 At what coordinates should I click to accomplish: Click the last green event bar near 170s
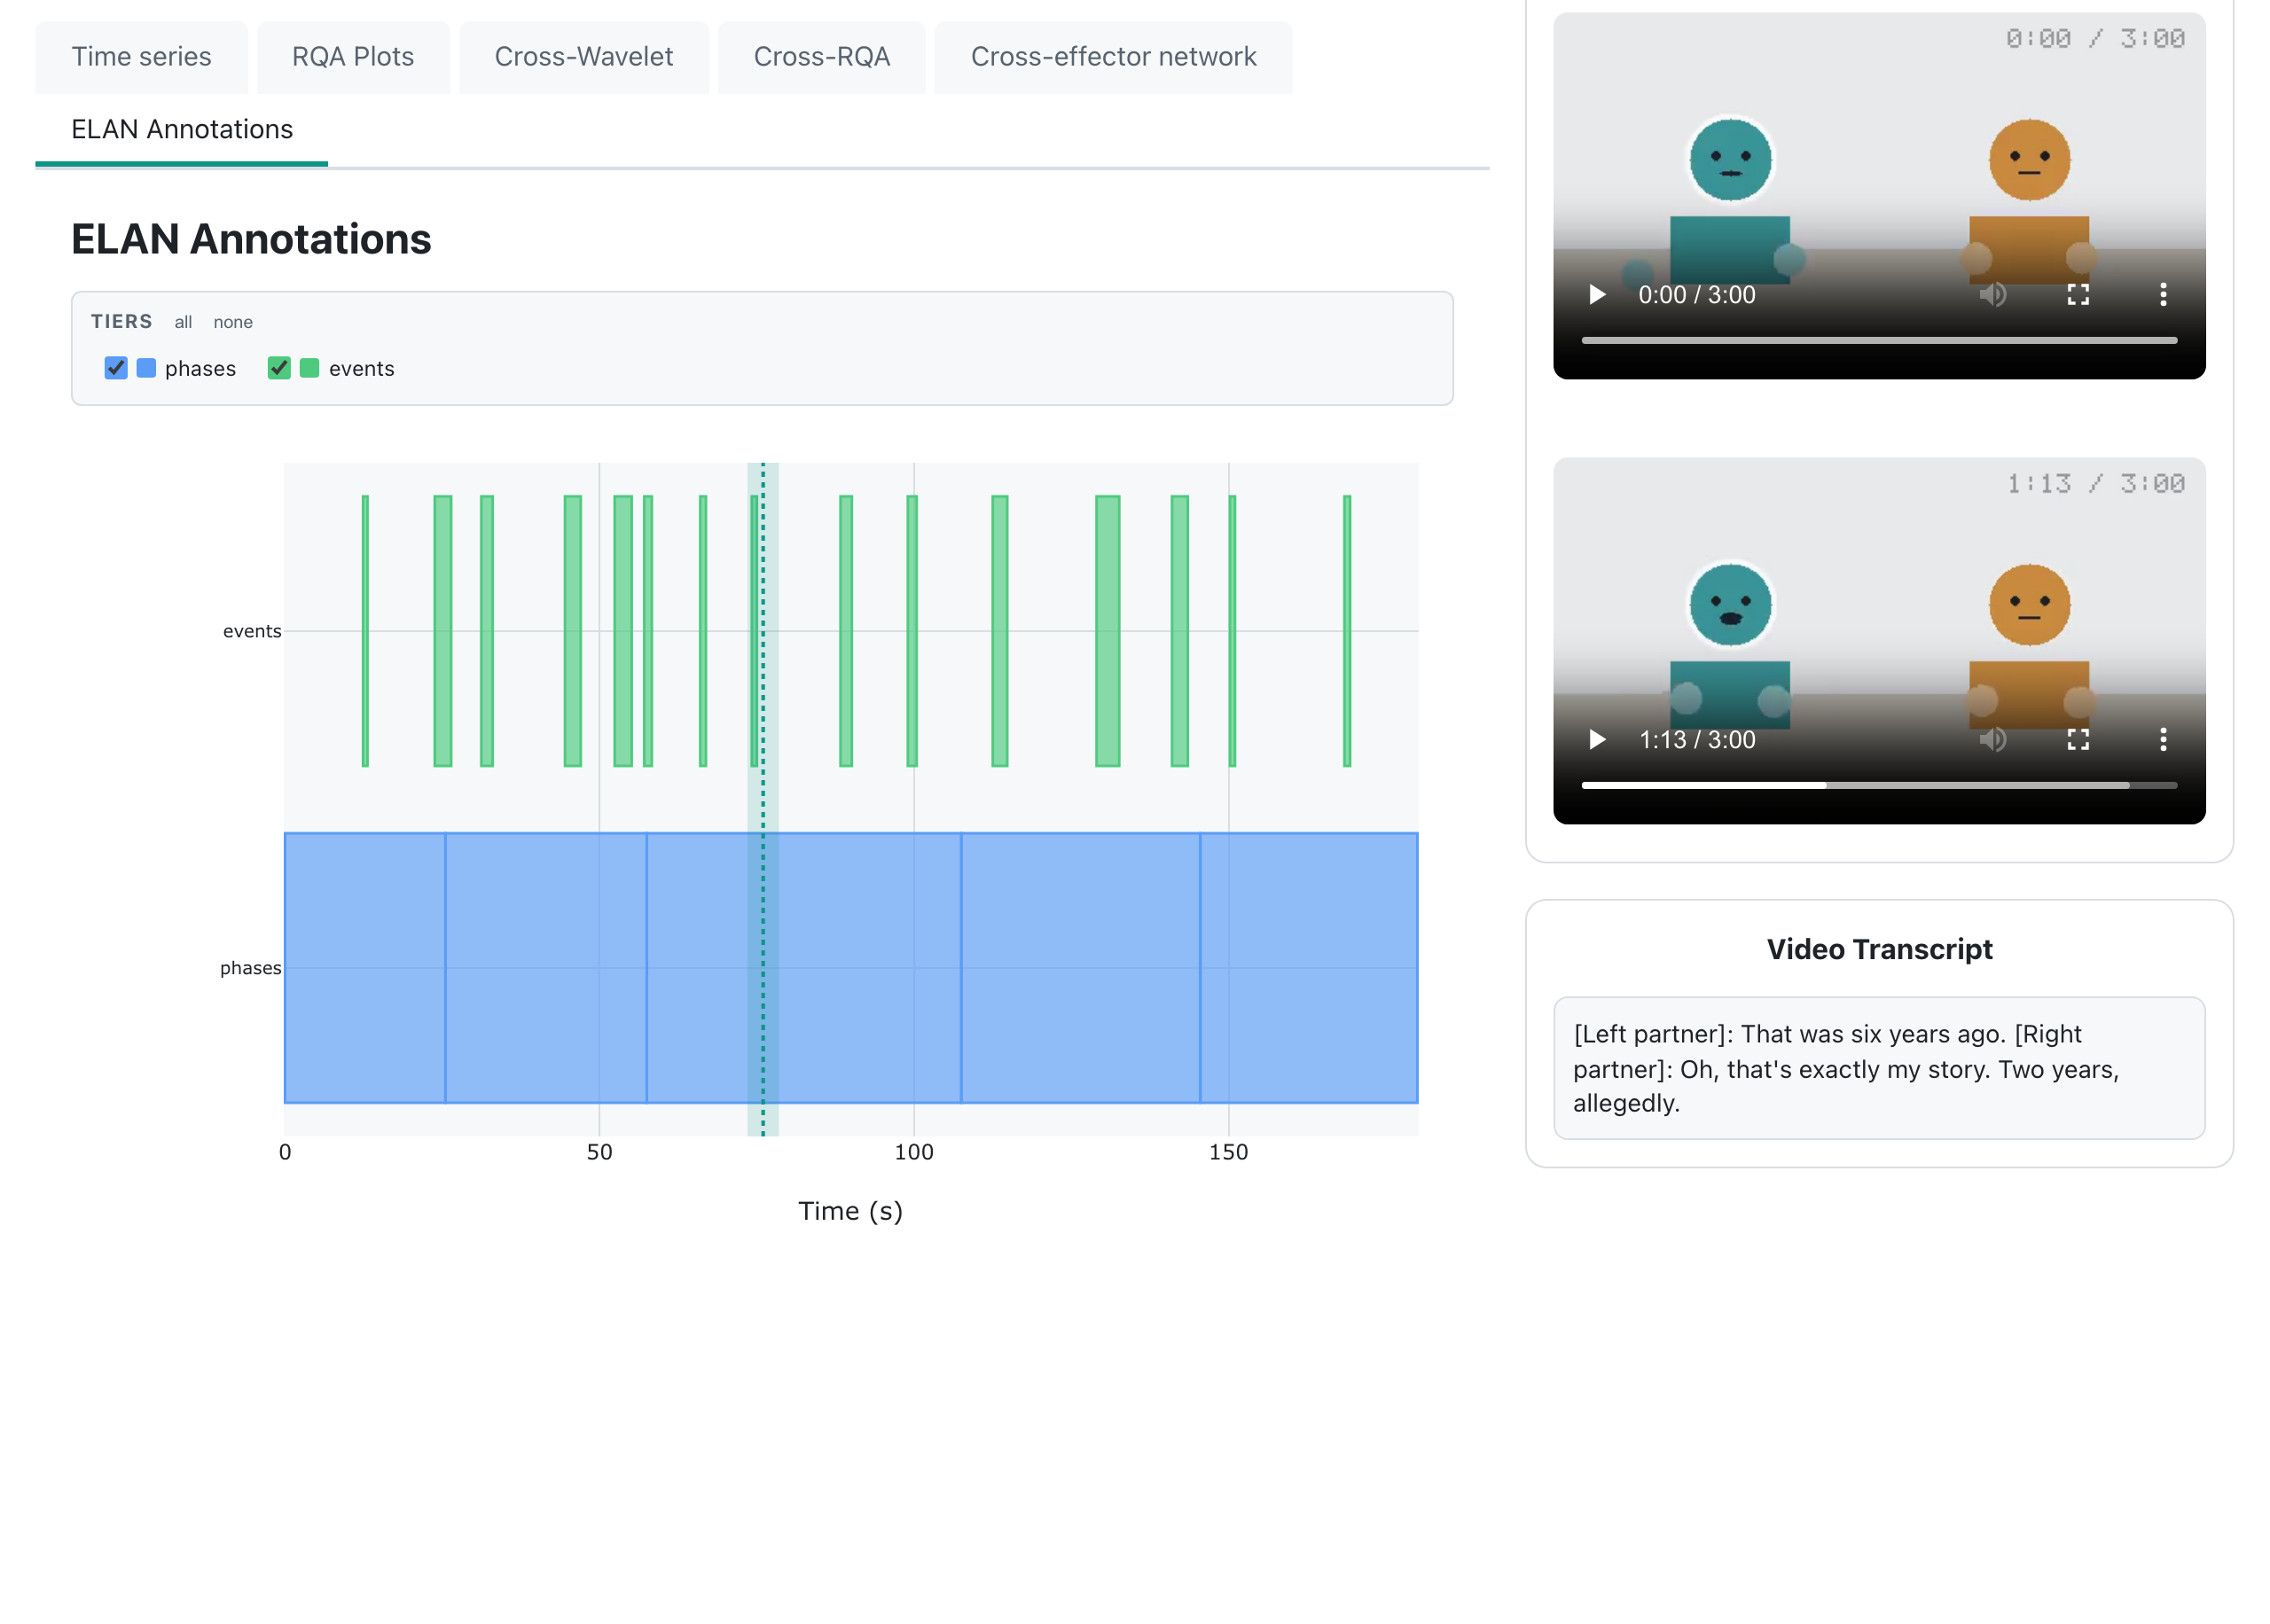[x=1347, y=631]
